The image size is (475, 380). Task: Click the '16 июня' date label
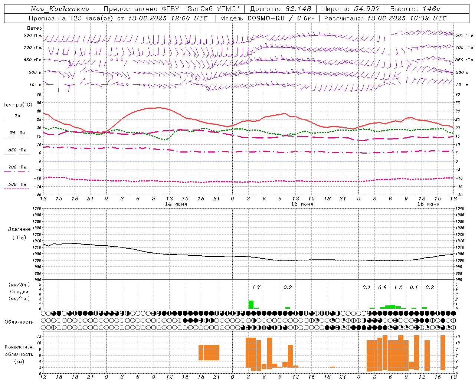point(428,204)
